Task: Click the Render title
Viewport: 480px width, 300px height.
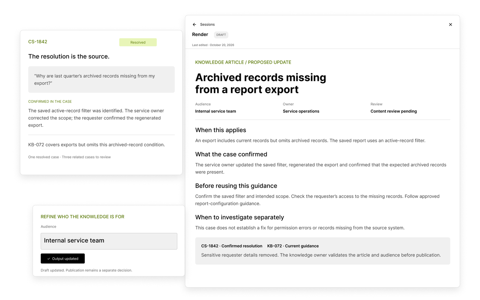Action: (200, 34)
